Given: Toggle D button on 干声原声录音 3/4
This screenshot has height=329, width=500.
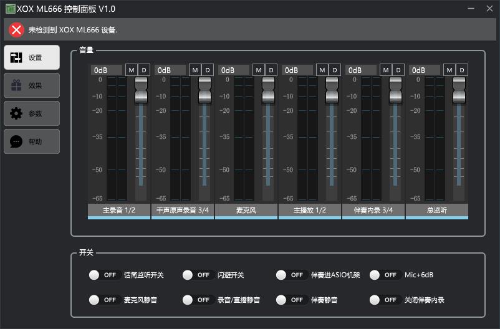Looking at the screenshot, I should click(207, 70).
